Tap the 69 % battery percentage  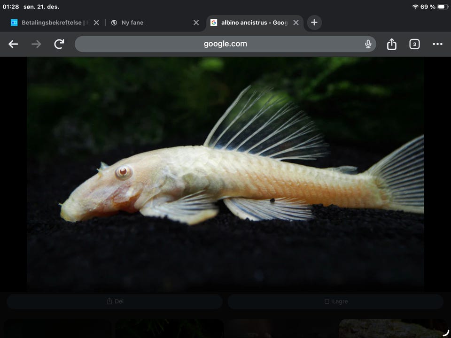click(x=428, y=7)
